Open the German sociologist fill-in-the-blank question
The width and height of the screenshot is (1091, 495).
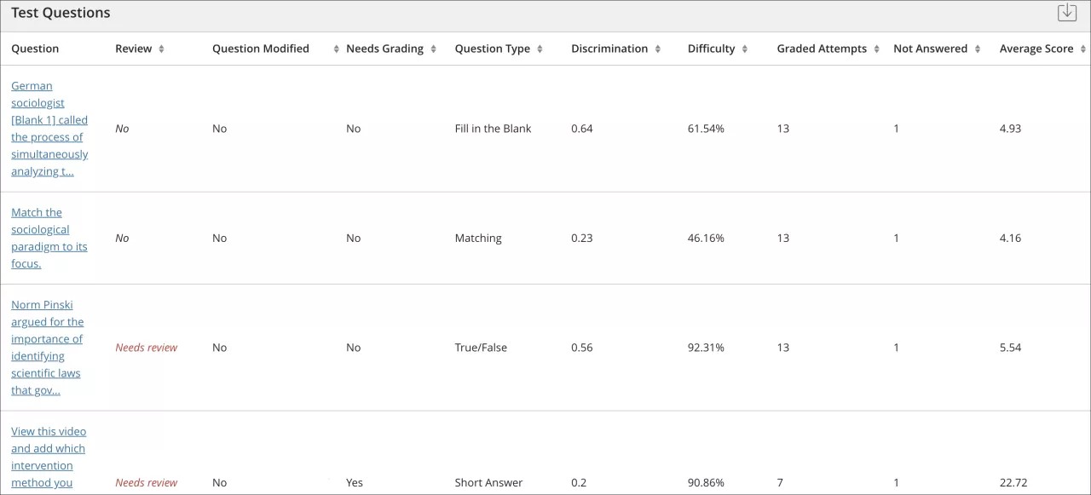point(49,128)
